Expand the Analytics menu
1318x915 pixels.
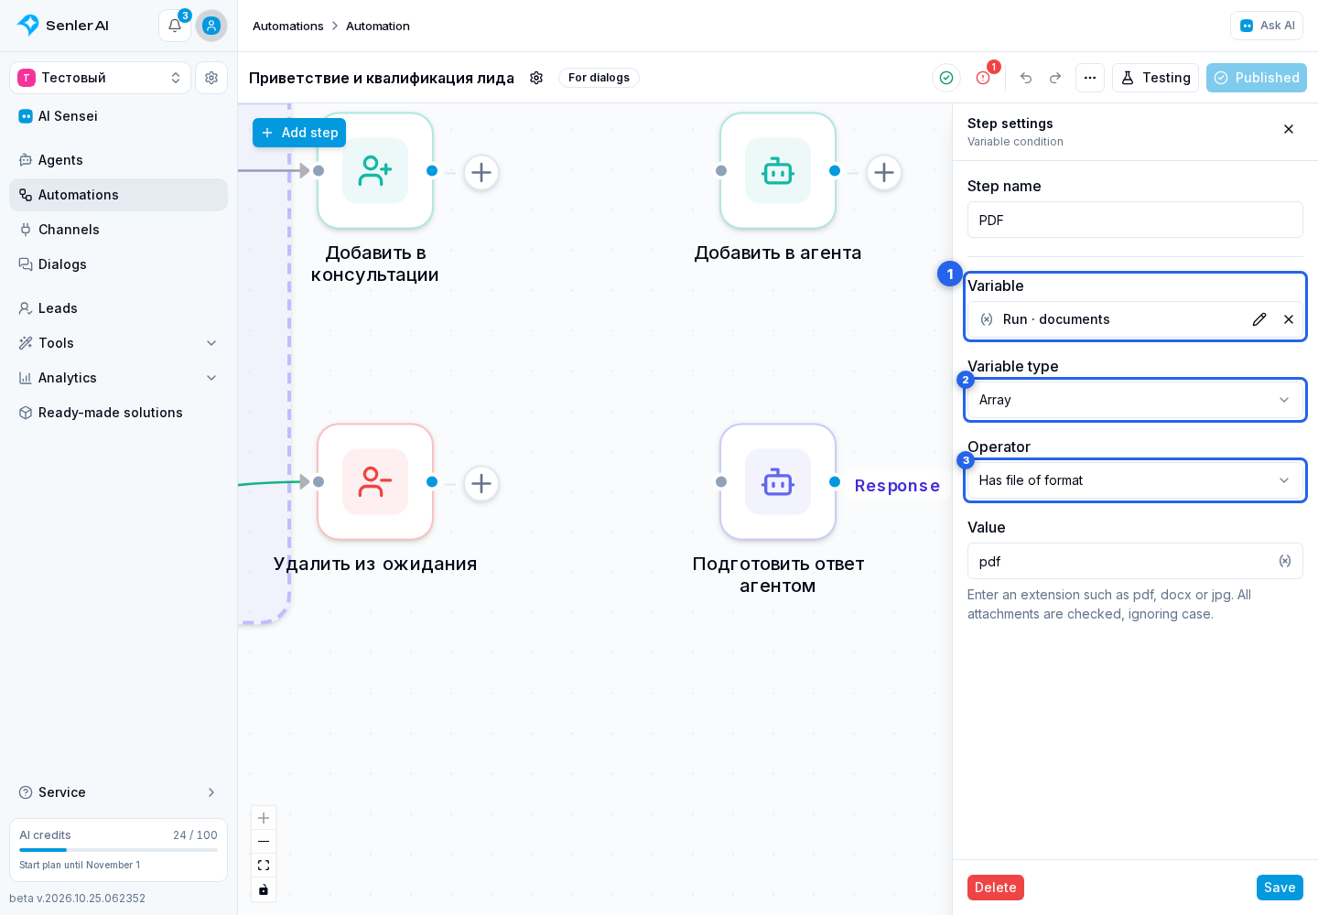point(118,378)
